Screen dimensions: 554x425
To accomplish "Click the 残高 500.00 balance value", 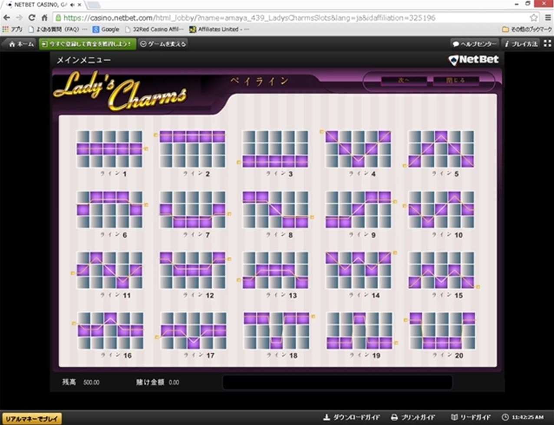I will click(91, 382).
